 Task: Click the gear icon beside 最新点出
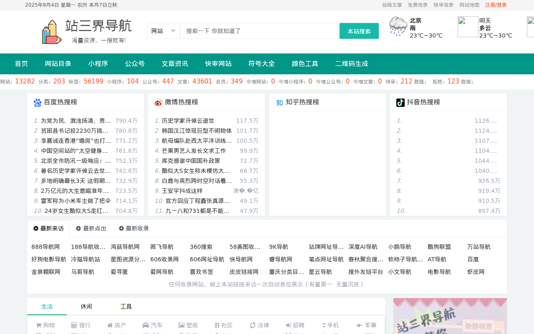coord(78,228)
